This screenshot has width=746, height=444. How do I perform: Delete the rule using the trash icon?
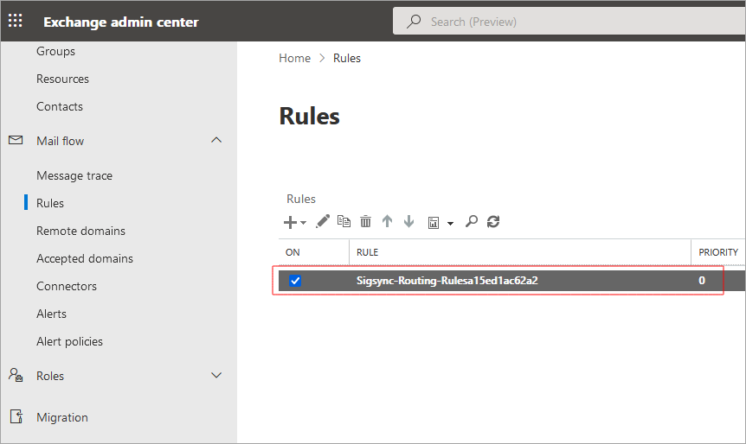[365, 221]
